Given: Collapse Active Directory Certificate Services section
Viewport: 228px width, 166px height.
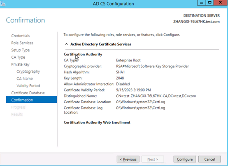Looking at the screenshot, I should 66,44.
